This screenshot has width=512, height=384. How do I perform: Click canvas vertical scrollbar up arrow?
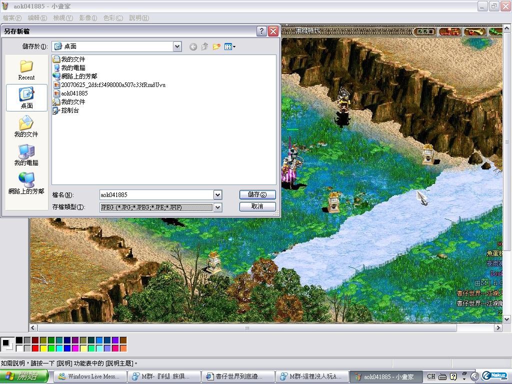[x=507, y=28]
